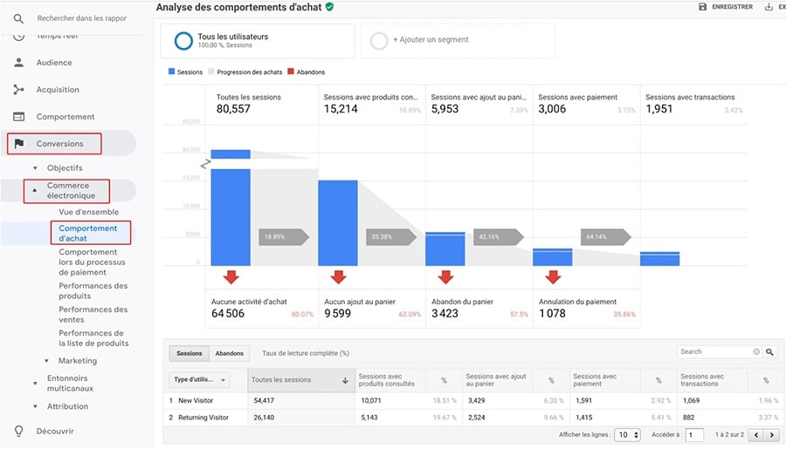This screenshot has width=786, height=449.
Task: Clear the table search field with X icon
Action: 756,352
